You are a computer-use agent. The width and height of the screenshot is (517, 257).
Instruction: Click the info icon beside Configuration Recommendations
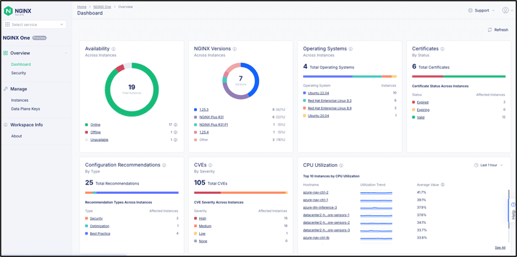click(x=164, y=165)
